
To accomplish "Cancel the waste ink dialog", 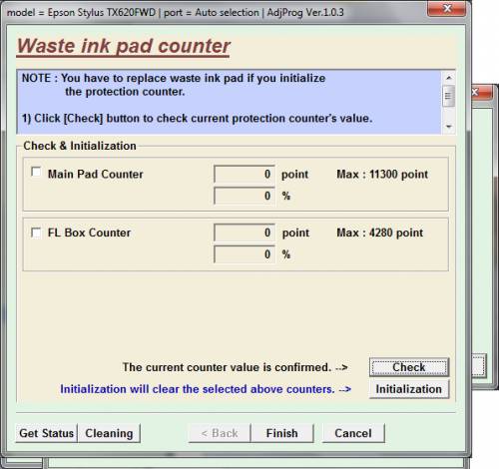I will (x=353, y=433).
